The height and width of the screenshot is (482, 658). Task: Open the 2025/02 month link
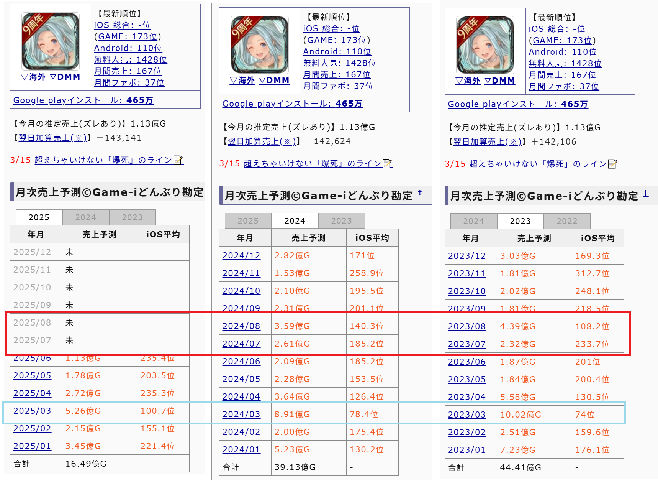[x=32, y=428]
